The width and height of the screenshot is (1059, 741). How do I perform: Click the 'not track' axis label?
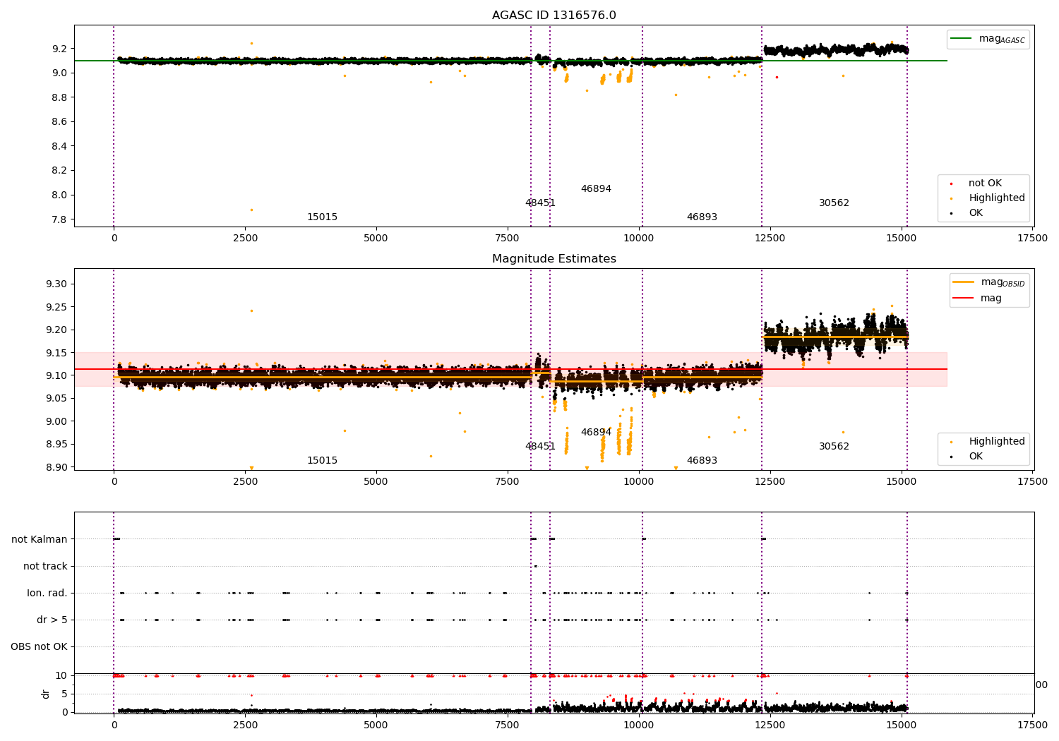(x=45, y=566)
